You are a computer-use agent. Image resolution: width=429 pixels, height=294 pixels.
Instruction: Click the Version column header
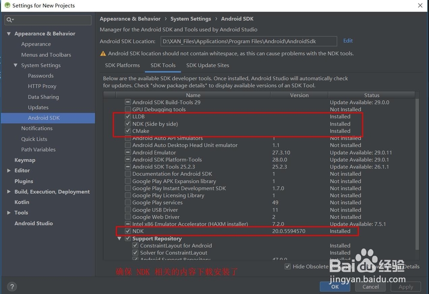point(299,95)
